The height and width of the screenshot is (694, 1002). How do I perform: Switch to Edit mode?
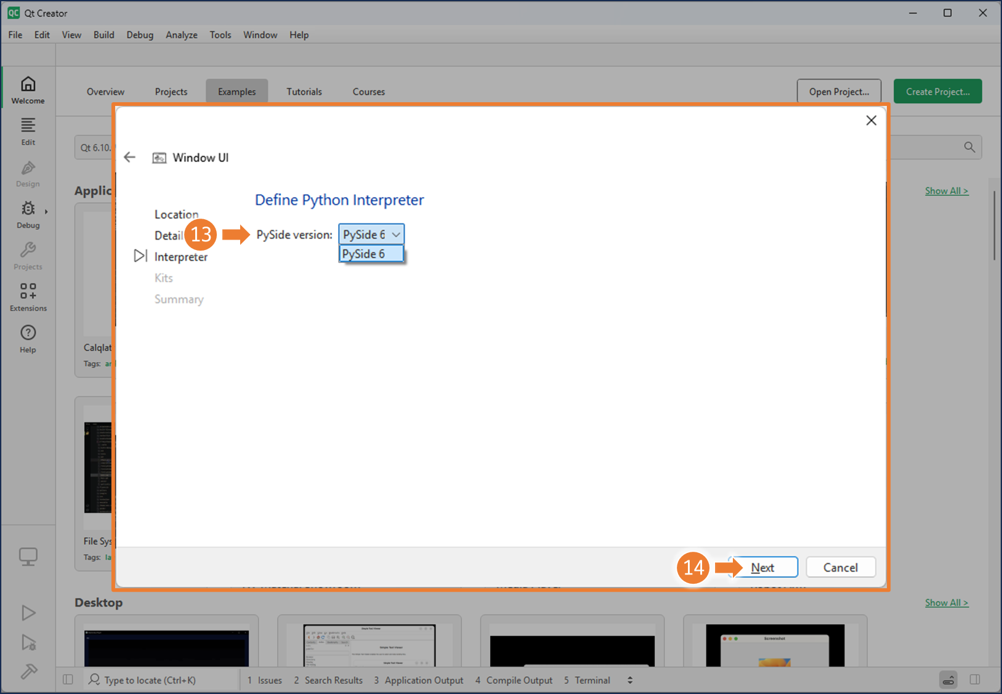click(28, 132)
